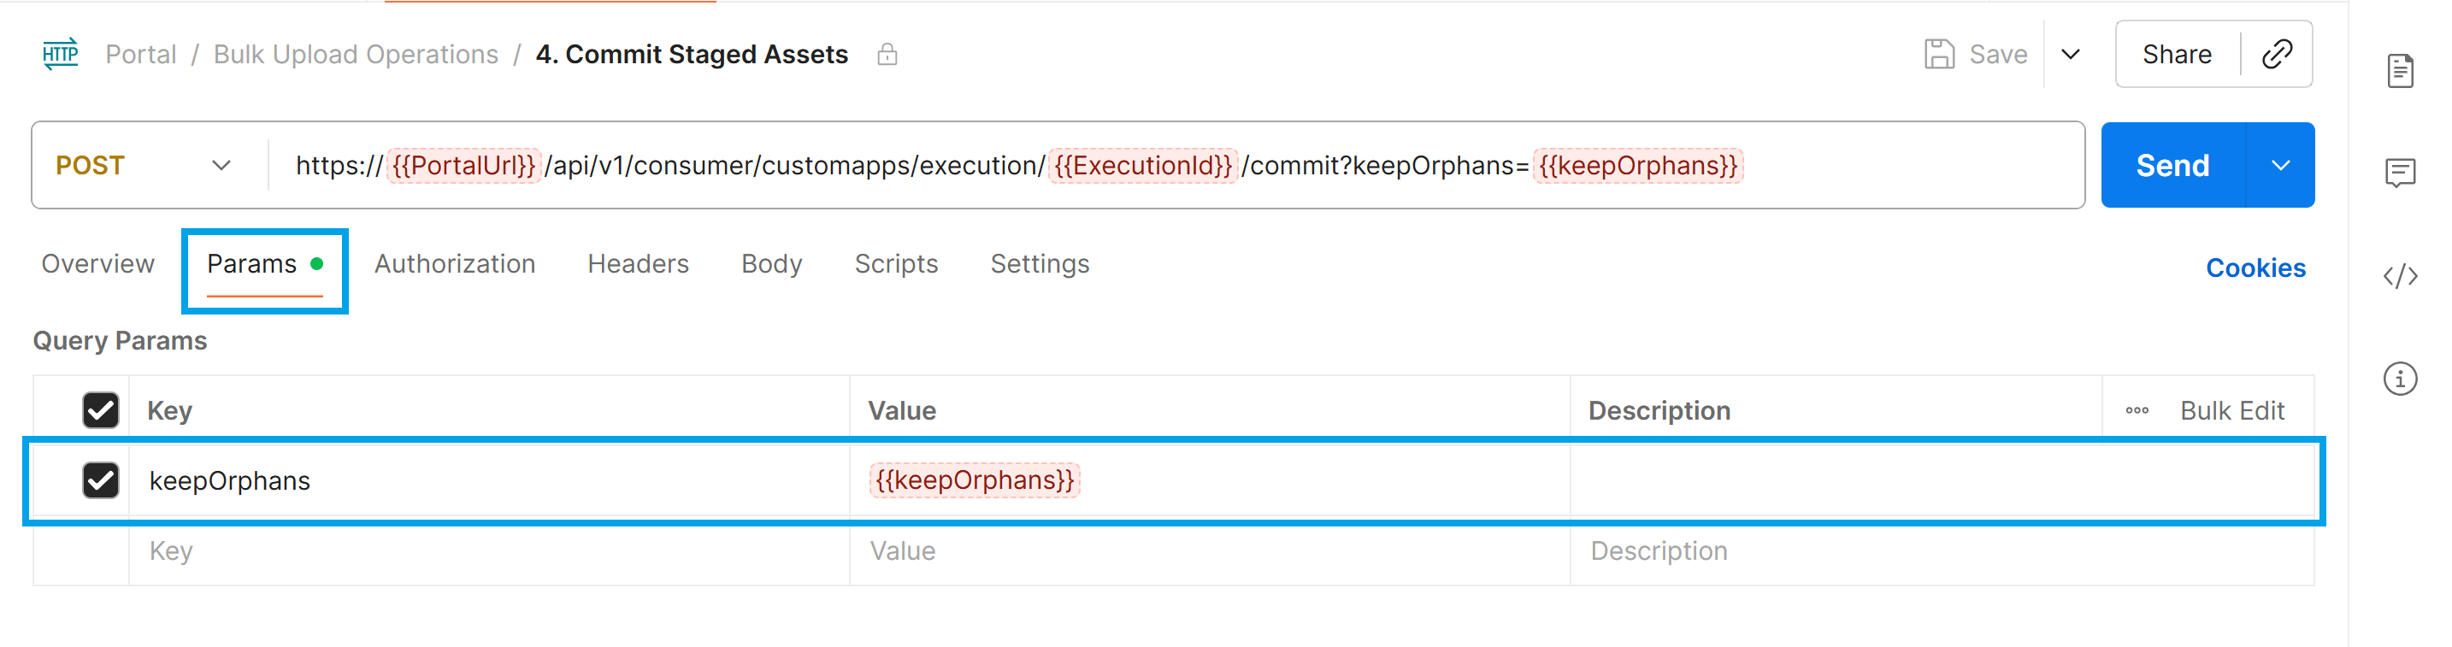The image size is (2452, 647).
Task: Click the lock icon next to request name
Action: (887, 54)
